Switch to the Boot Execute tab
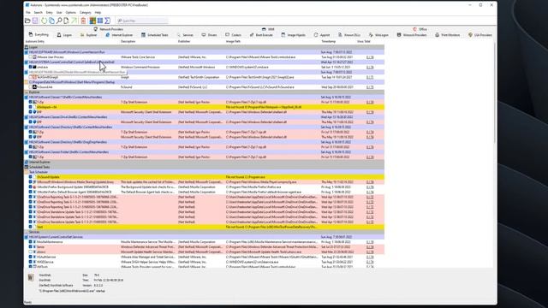 (261, 35)
